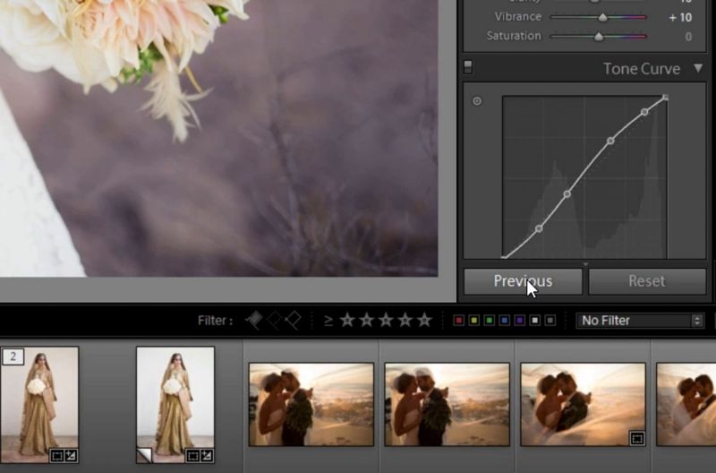Image resolution: width=716 pixels, height=473 pixels.
Task: Set filter to two stars rating
Action: [367, 320]
